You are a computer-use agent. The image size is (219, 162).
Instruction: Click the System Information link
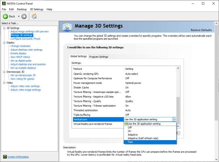(18, 157)
